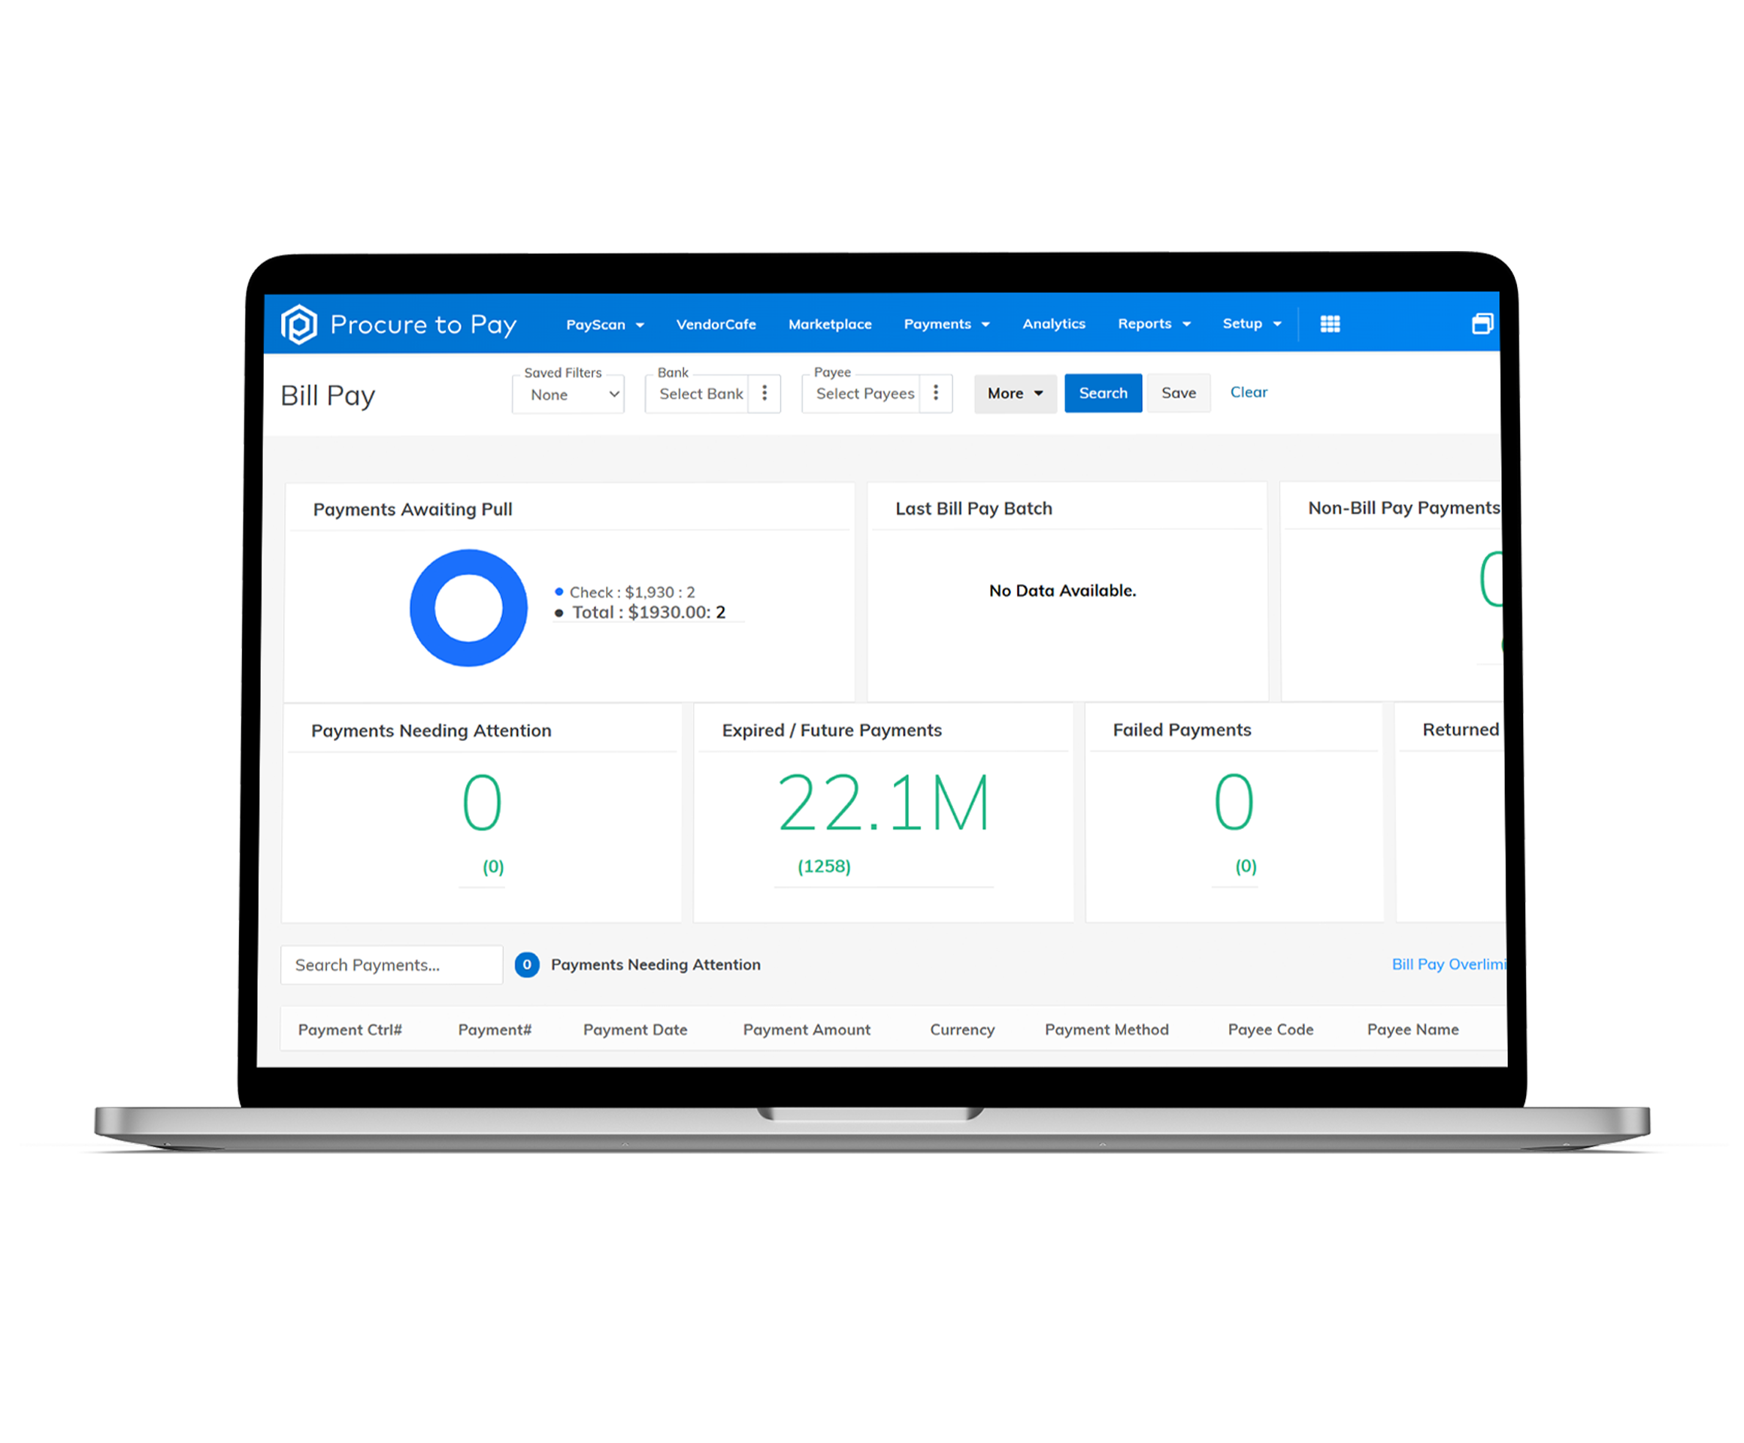Toggle the Check legend in Payments Awaiting Pull

624,592
